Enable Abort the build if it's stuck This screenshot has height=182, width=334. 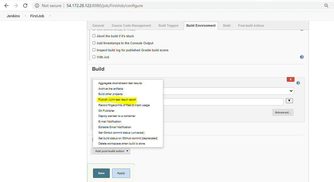pyautogui.click(x=94, y=36)
